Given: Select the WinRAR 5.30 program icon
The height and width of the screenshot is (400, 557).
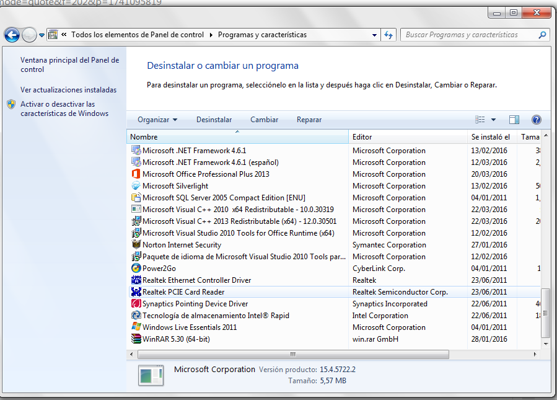Looking at the screenshot, I should pos(136,339).
